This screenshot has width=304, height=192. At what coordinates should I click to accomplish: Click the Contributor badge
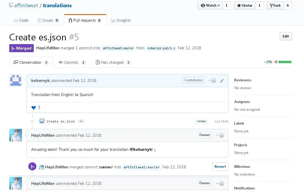point(193,80)
